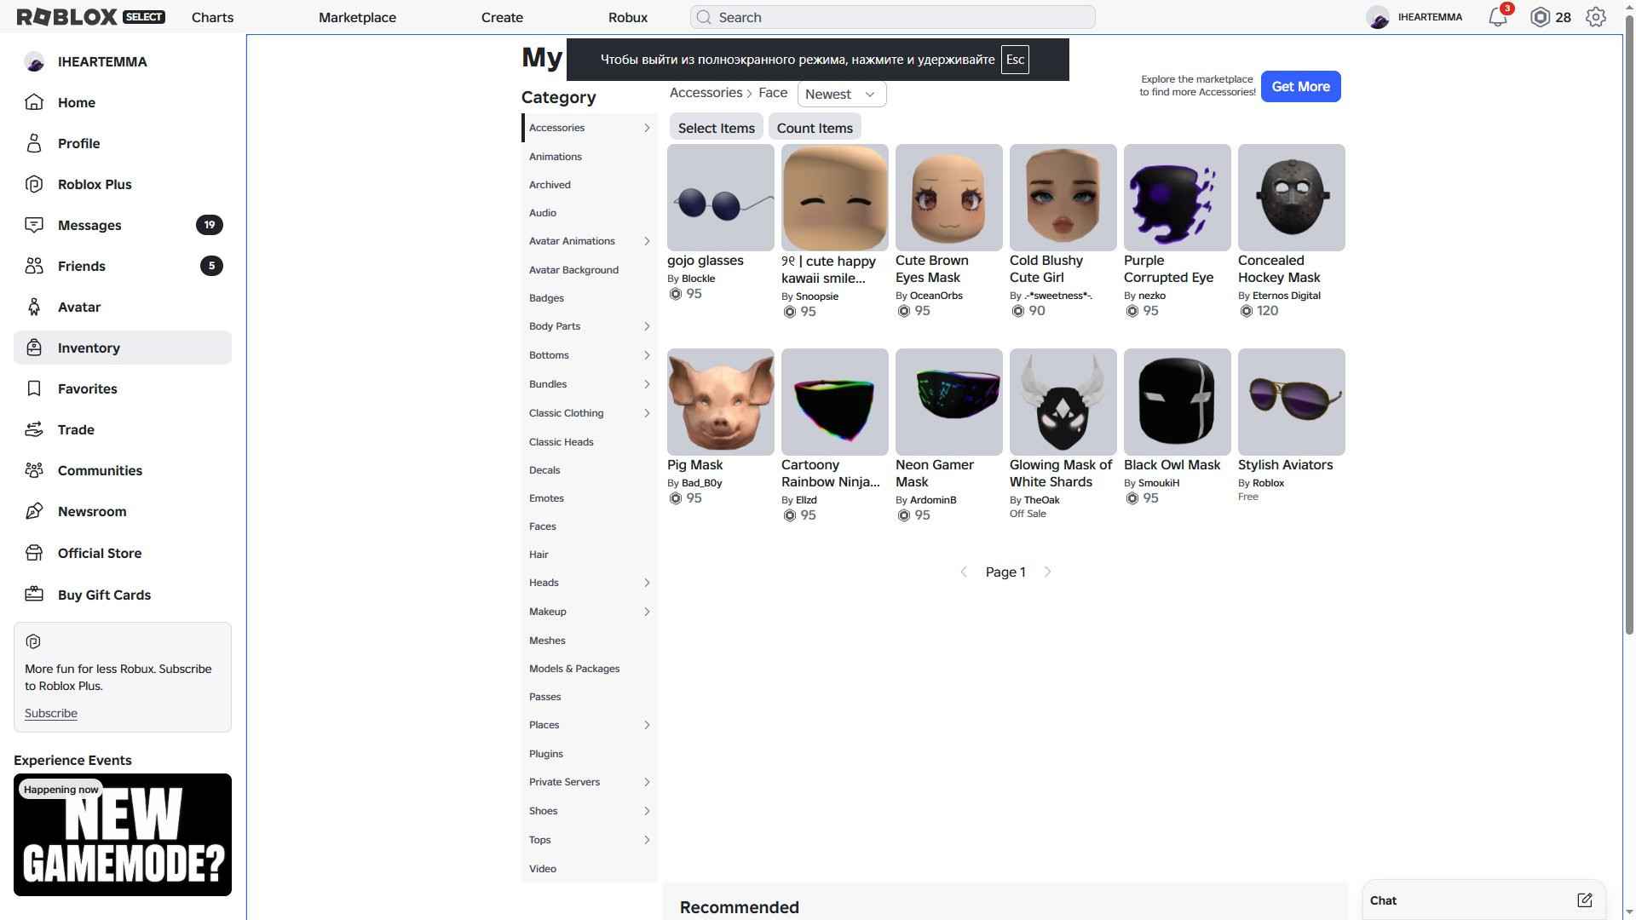
Task: Open the Charts tab
Action: click(x=212, y=17)
